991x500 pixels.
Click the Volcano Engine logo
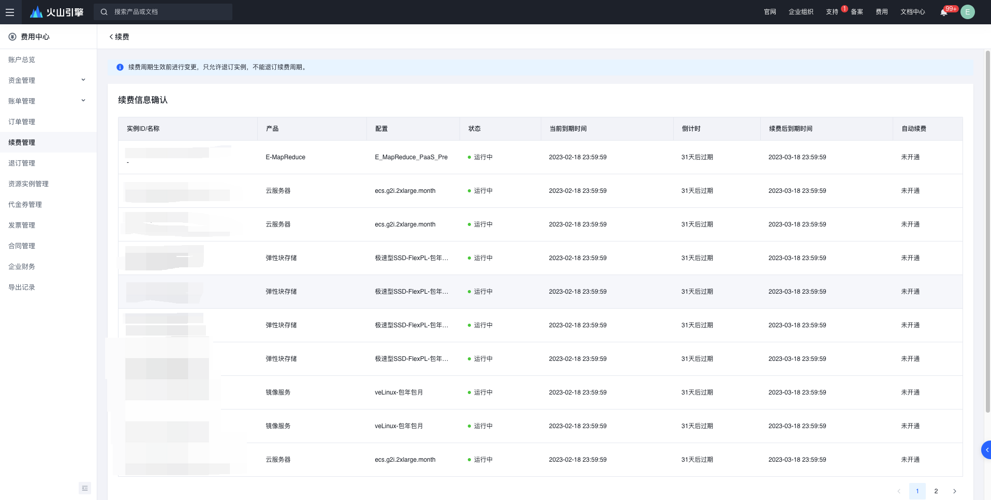(57, 12)
